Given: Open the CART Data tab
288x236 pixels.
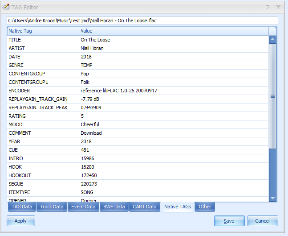Looking at the screenshot, I should coord(144,207).
